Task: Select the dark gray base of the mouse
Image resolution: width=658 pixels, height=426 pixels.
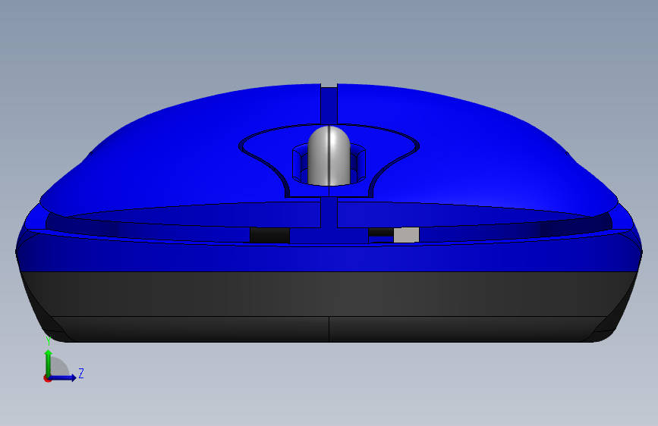Action: coord(329,306)
